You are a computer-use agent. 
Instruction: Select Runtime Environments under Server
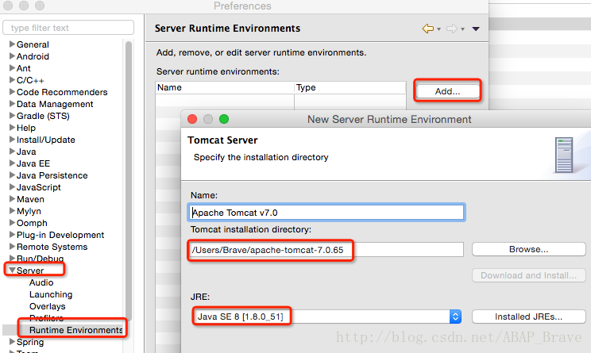point(76,330)
